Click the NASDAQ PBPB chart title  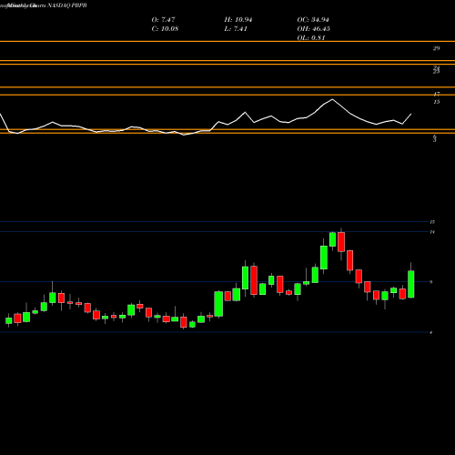(67, 5)
